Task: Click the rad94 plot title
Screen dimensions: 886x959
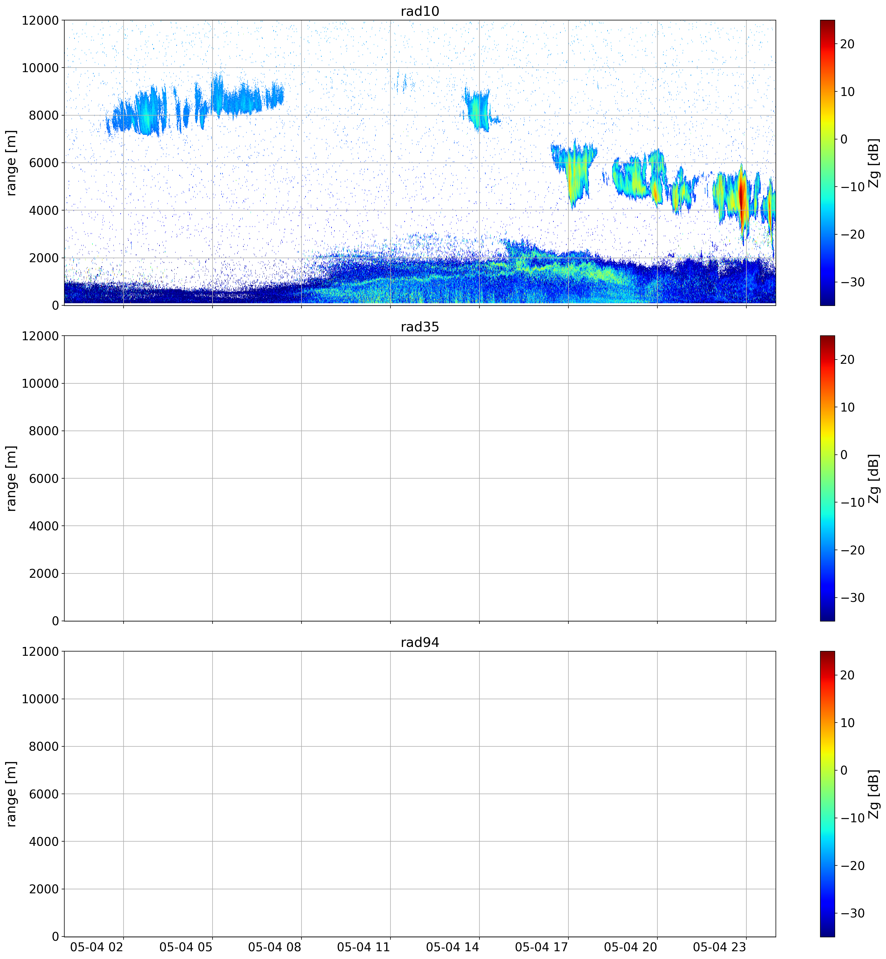Action: click(x=419, y=642)
